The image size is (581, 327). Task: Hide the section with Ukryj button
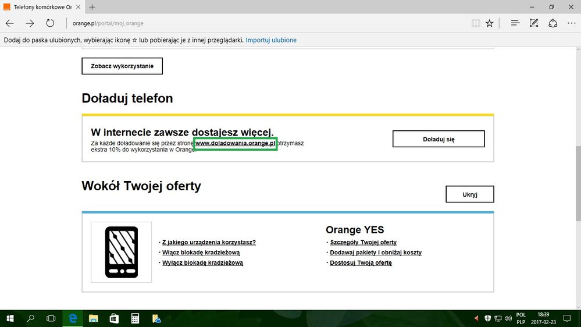tap(470, 194)
